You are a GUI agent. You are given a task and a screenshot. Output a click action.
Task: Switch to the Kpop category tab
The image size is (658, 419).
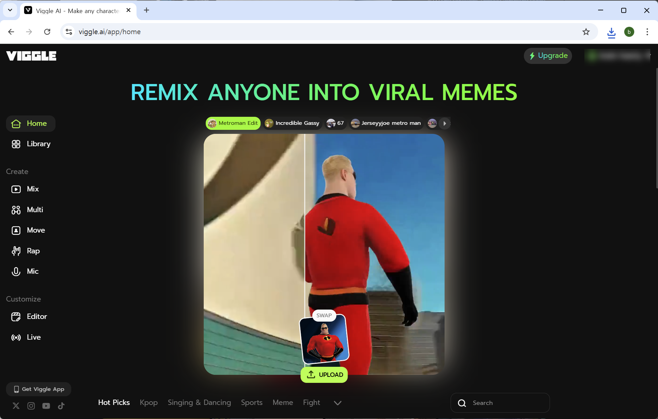tap(149, 403)
